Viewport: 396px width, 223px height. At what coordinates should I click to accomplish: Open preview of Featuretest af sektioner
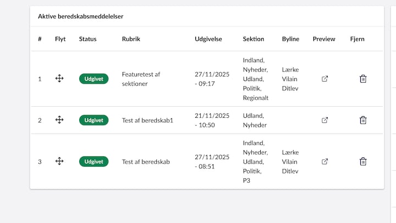[324, 79]
